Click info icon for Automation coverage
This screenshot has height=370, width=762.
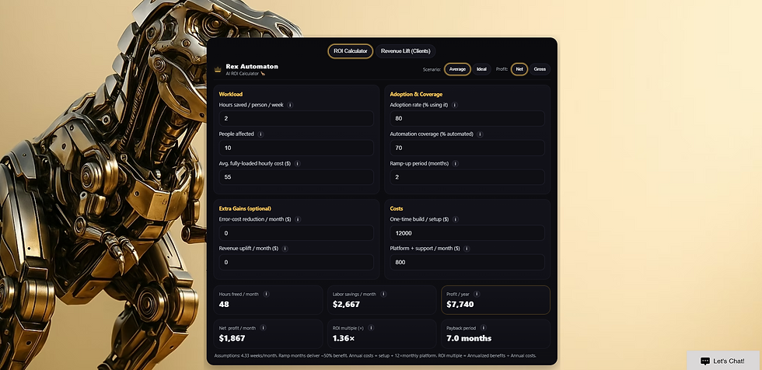tap(480, 134)
